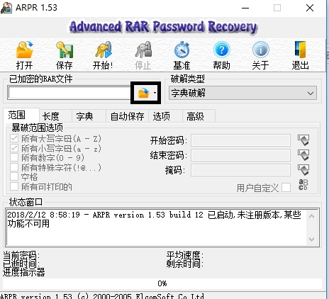Toggle the 用户自定义 checkbox
Image resolution: width=329 pixels, height=299 pixels.
coord(286,188)
